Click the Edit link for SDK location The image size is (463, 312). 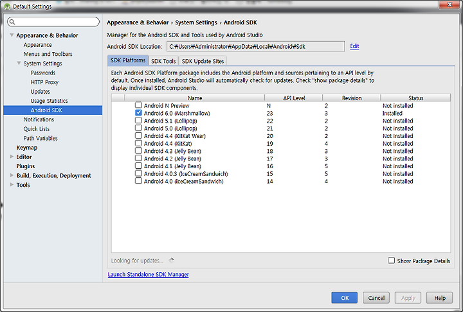click(x=354, y=46)
